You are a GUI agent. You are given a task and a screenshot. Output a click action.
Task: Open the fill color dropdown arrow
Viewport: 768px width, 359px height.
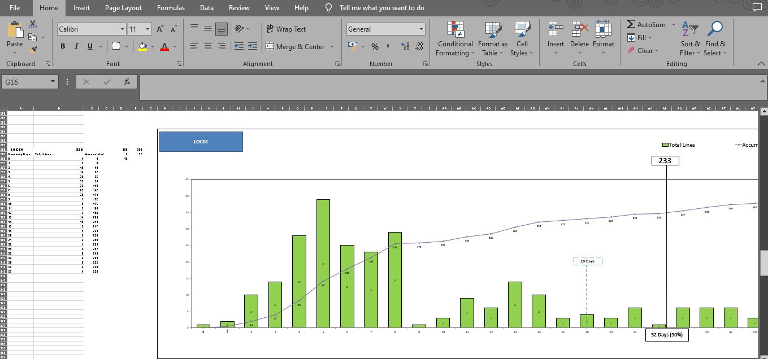(153, 46)
